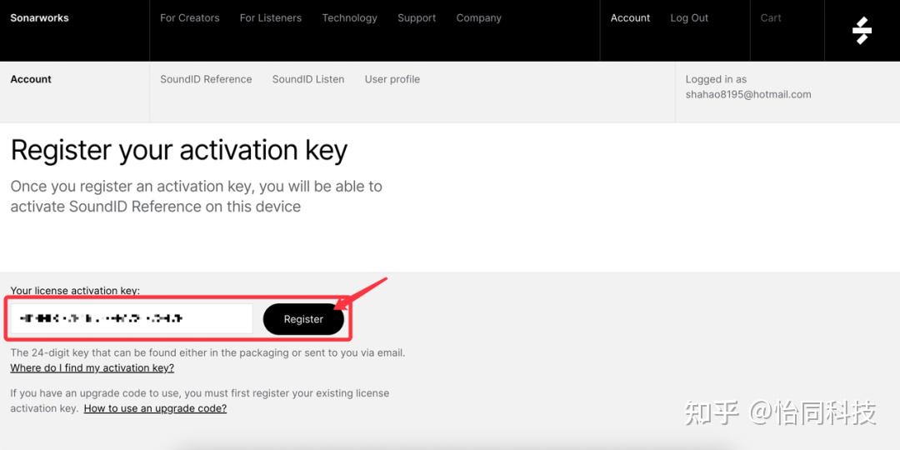Open "How to use an upgrade code?" link
900x450 pixels.
pos(155,408)
